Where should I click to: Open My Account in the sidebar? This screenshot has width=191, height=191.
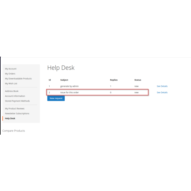11,69
